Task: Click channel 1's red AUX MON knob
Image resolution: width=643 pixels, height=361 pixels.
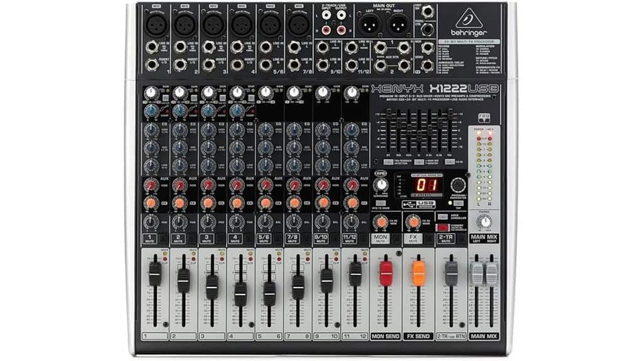Action: (151, 185)
